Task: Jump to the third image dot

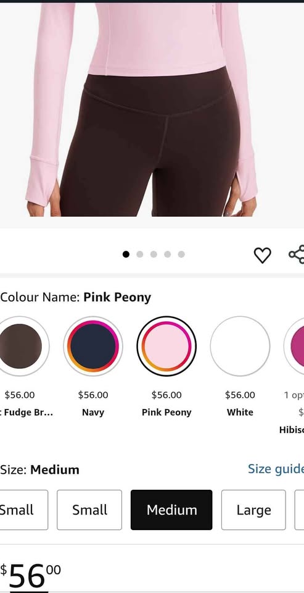Action: coord(154,254)
